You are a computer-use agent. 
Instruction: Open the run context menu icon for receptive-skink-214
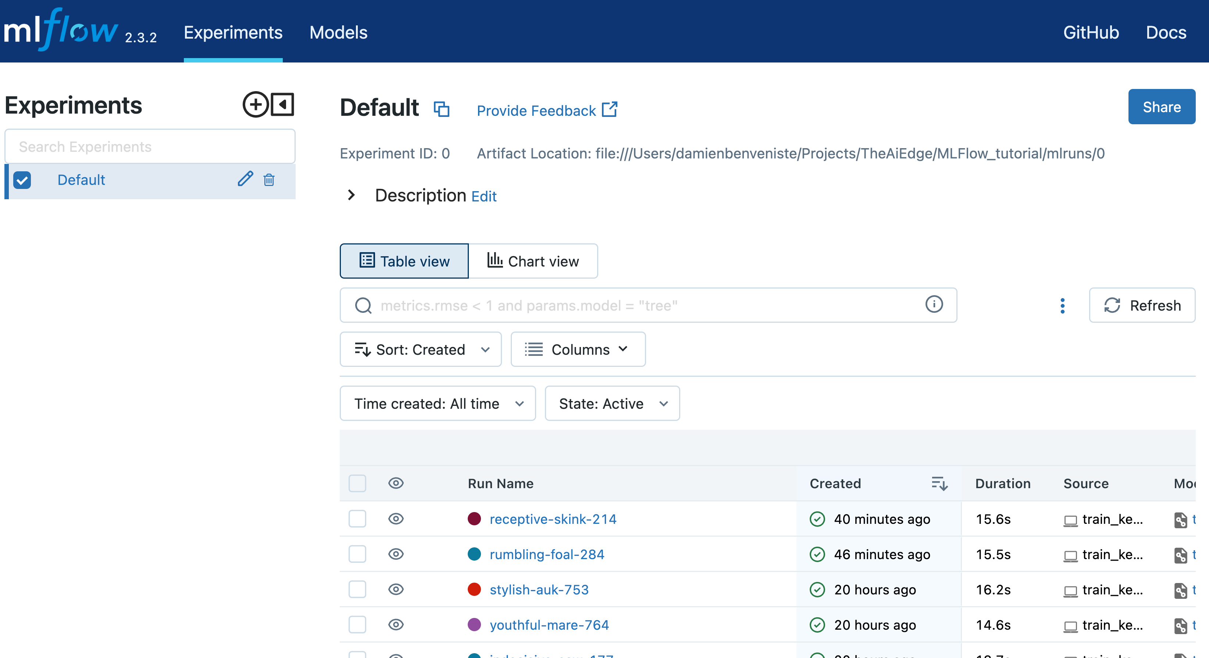pos(1181,519)
